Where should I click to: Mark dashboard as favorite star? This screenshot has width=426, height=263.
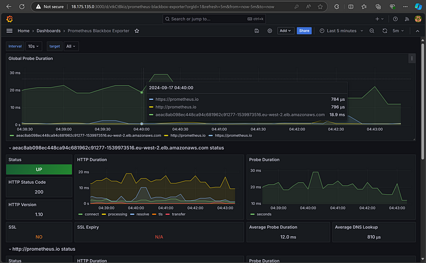(137, 30)
